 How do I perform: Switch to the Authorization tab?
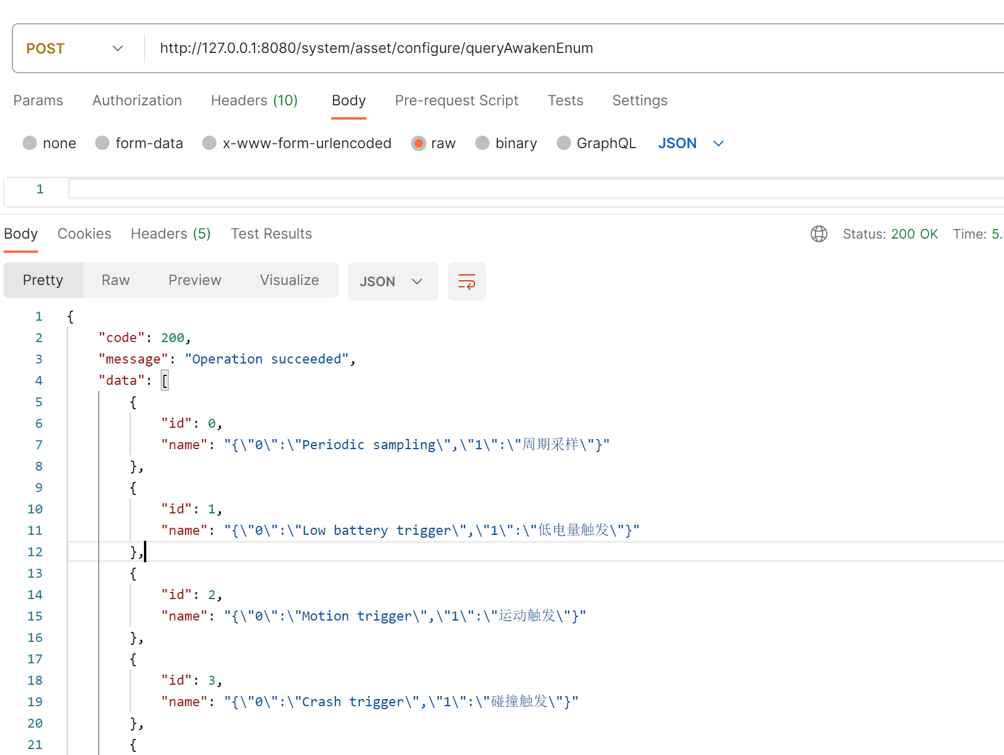pyautogui.click(x=137, y=101)
